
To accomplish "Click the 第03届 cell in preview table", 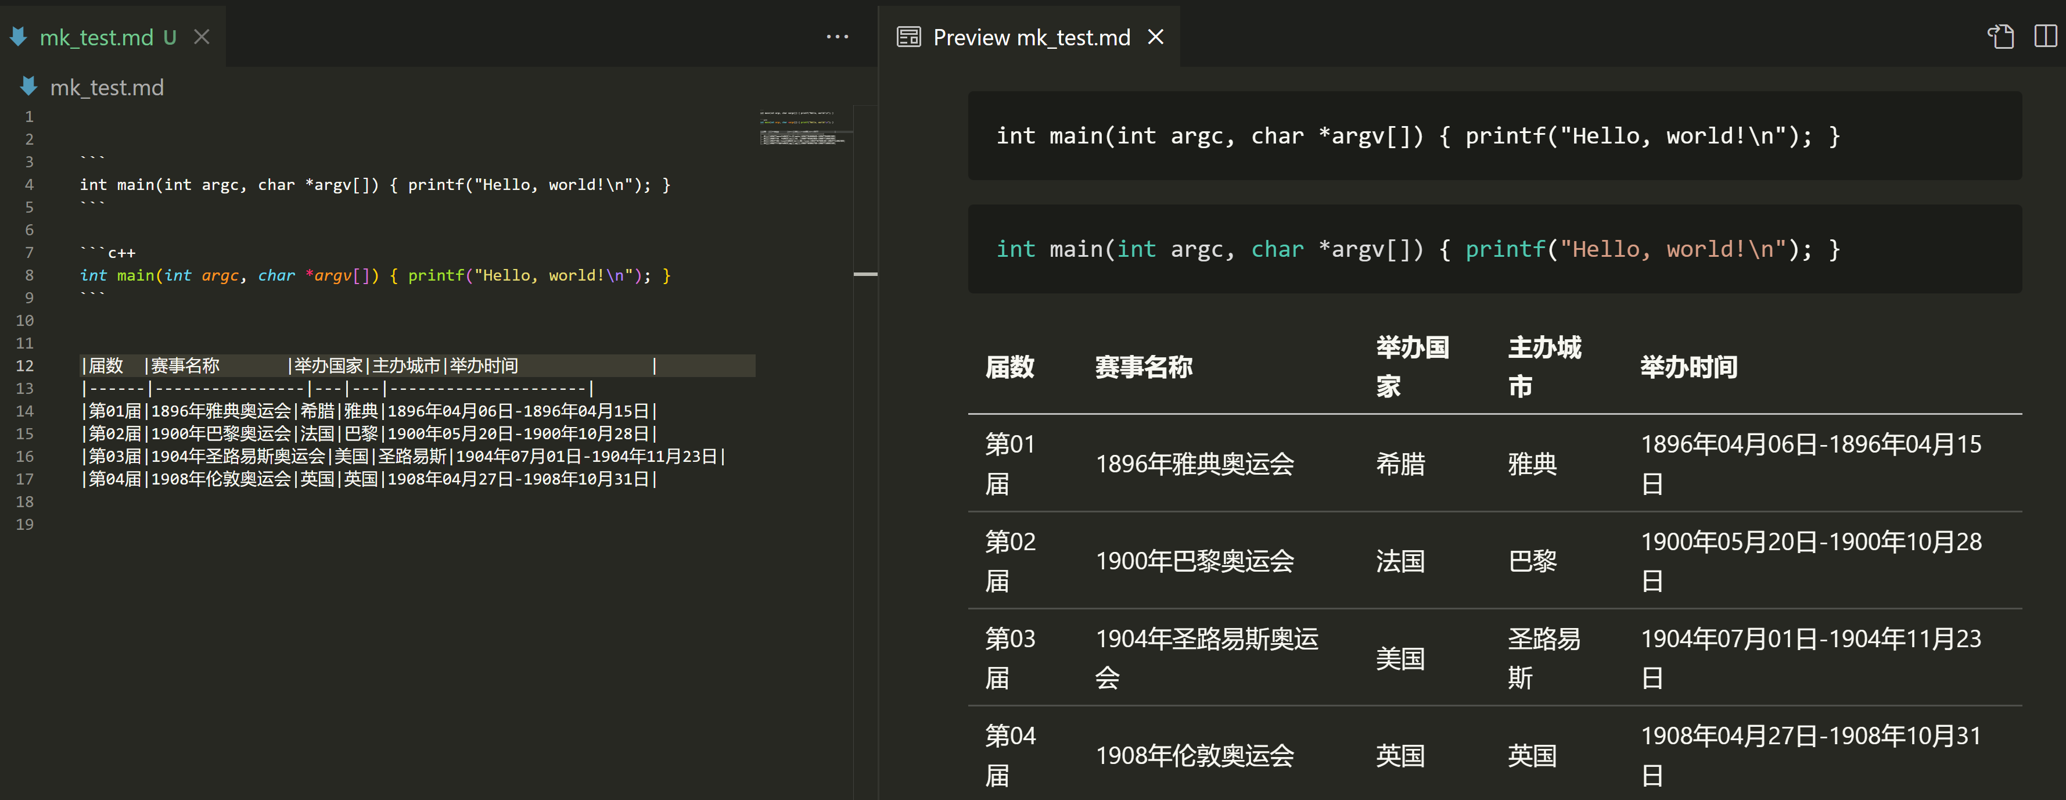I will tap(1009, 658).
